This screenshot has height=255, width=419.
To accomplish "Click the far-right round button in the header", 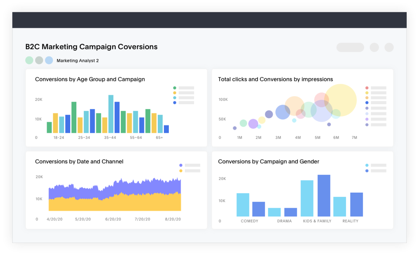I will tap(389, 47).
